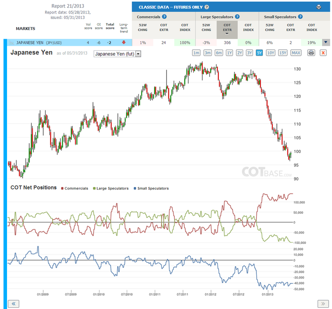
Task: Open help for Classic Data Futures Only
Action: pos(207,7)
